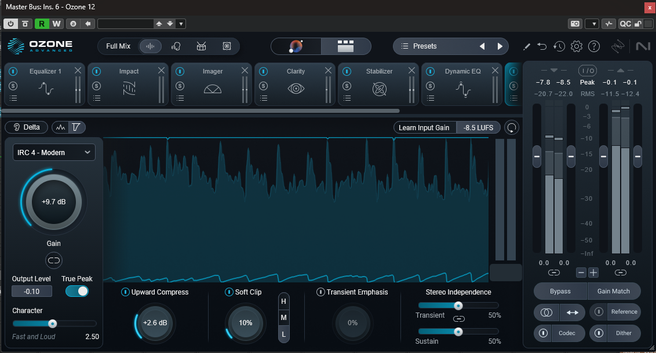This screenshot has width=656, height=353.
Task: Remove the Clarity module
Action: tap(328, 71)
